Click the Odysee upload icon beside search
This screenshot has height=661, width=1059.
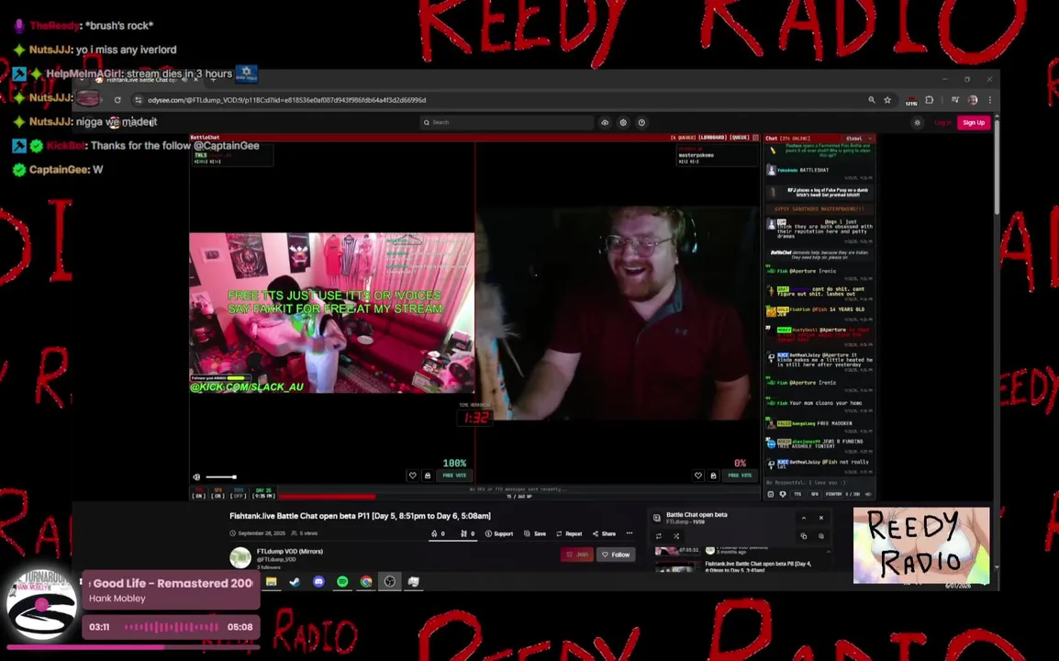[x=605, y=122]
